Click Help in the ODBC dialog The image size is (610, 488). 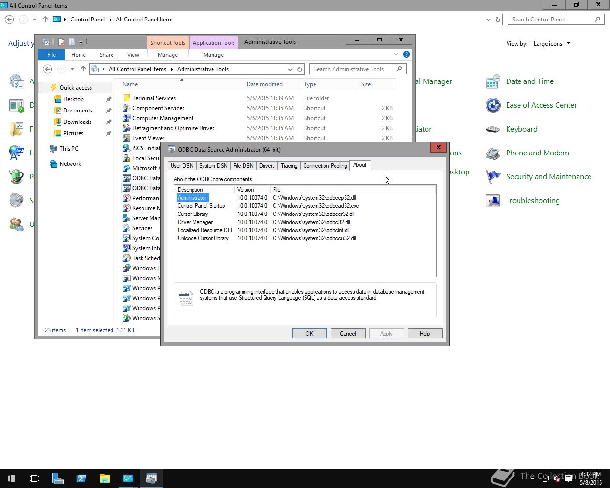coord(425,334)
